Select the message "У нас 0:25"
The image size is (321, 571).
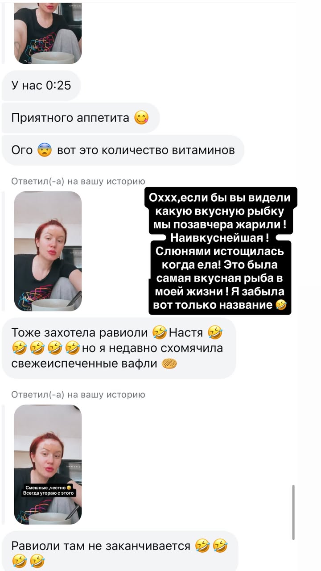41,85
